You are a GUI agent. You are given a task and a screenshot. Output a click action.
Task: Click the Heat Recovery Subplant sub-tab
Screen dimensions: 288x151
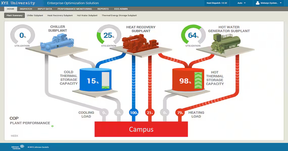(x=60, y=15)
